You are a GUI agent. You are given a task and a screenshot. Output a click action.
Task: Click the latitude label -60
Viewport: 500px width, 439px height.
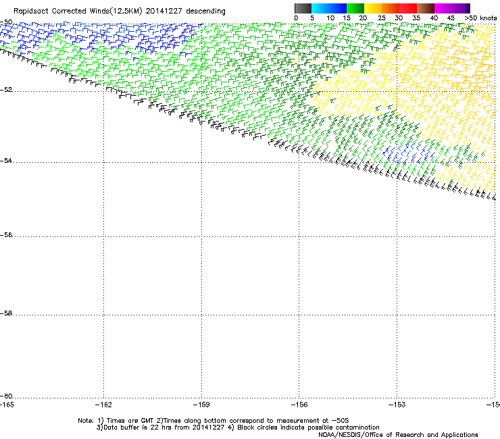click(6, 396)
